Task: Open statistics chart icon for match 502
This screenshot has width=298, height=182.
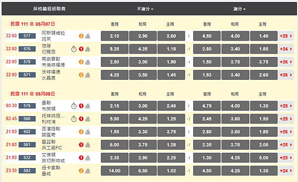Action: (x=87, y=132)
